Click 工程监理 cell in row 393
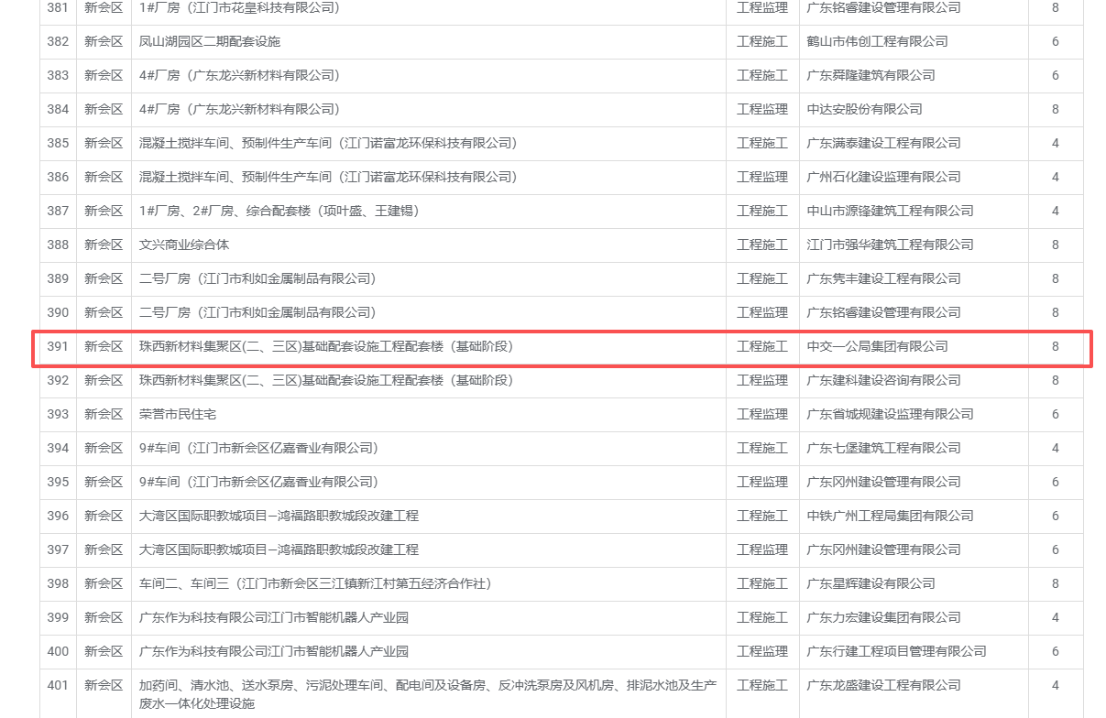 pyautogui.click(x=762, y=414)
